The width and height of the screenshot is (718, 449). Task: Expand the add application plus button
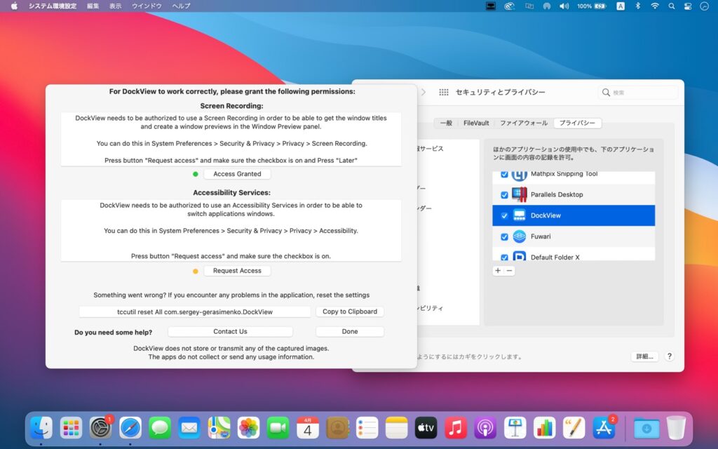[499, 269]
